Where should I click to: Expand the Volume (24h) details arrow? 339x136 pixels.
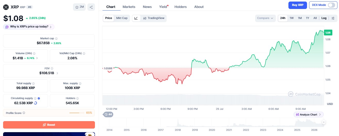tap(37, 58)
